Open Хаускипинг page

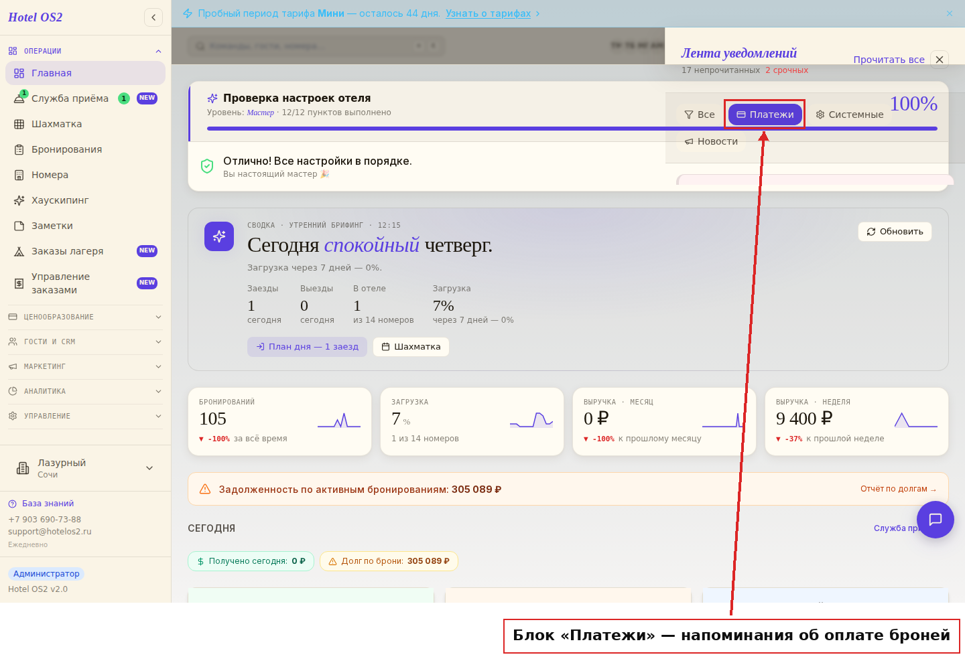click(85, 200)
